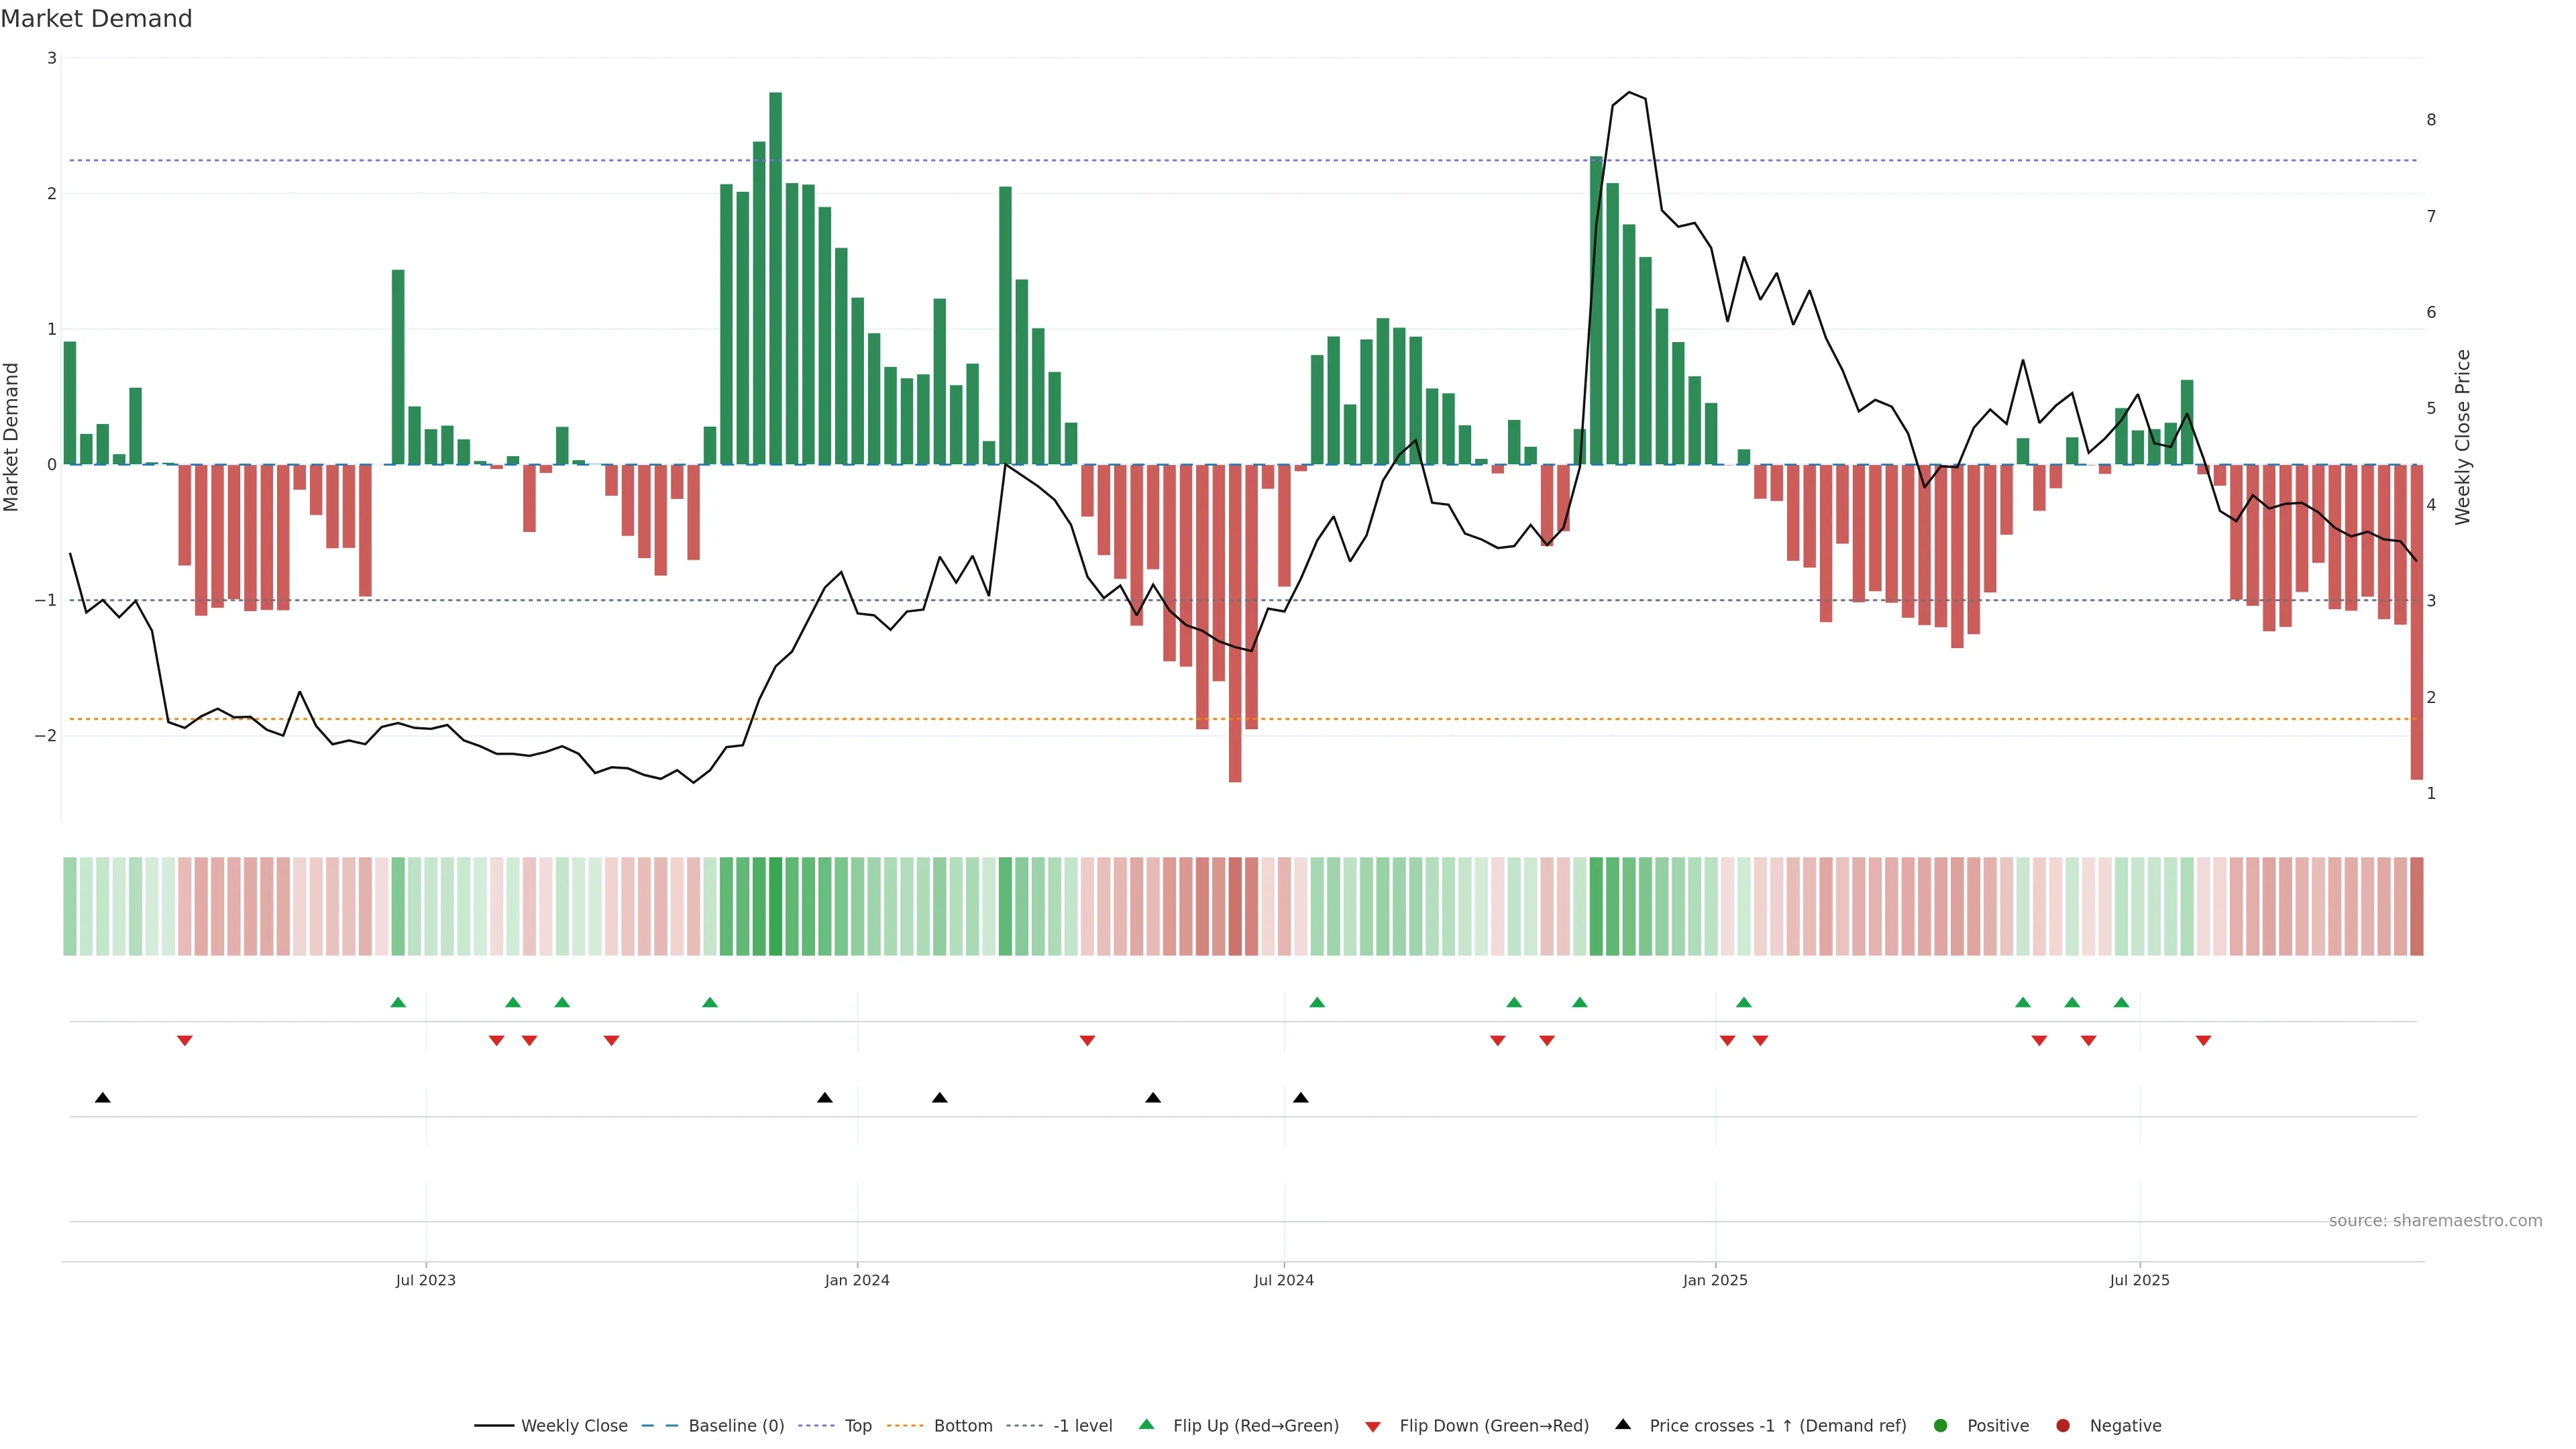Click the green Positive legend dot

click(x=1941, y=1426)
